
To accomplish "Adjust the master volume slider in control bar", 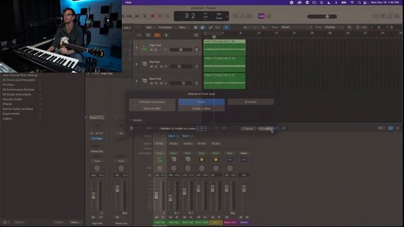I will click(x=322, y=16).
